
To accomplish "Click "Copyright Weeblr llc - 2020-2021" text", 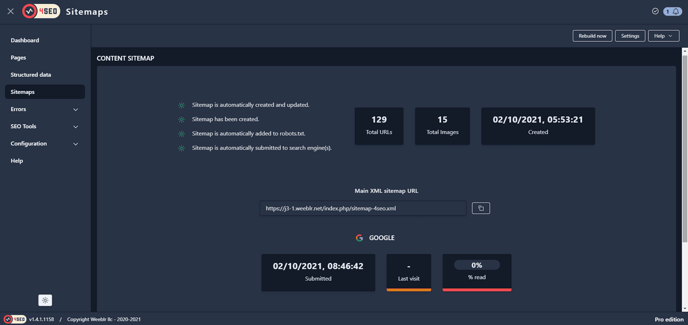I will tap(104, 319).
